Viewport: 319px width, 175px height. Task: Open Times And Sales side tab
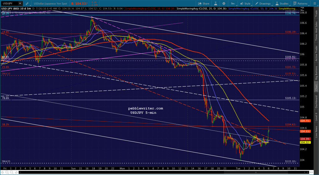pos(317,31)
